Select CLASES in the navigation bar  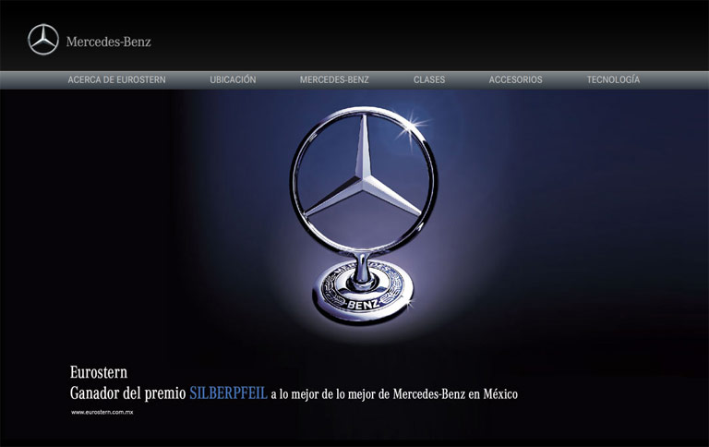click(429, 80)
